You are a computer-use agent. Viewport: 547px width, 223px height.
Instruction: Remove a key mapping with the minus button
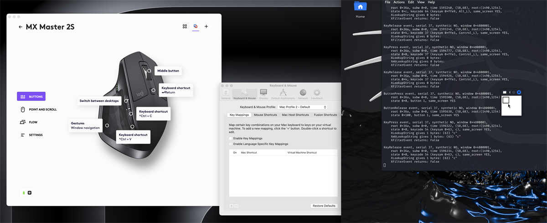click(237, 206)
